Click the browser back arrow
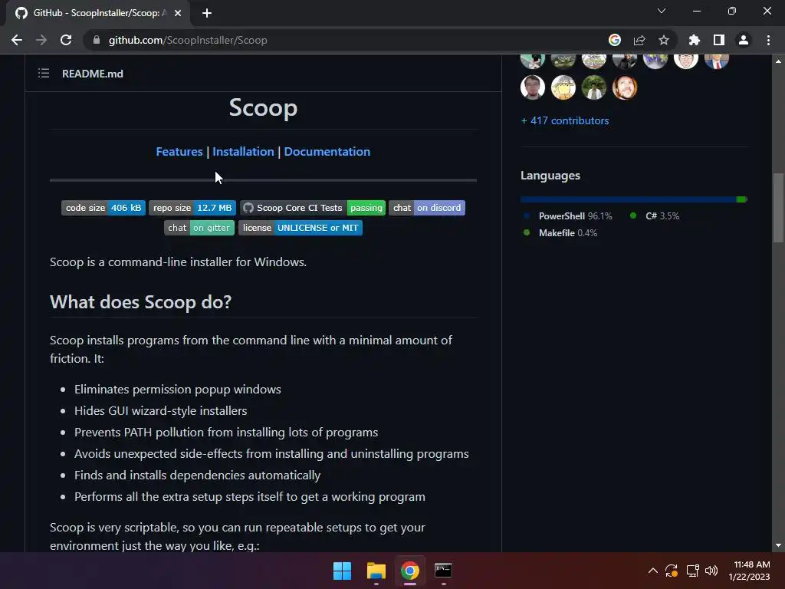 pyautogui.click(x=17, y=40)
